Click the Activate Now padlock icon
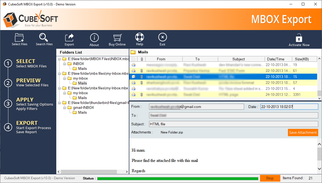322x183 pixels. click(x=299, y=38)
